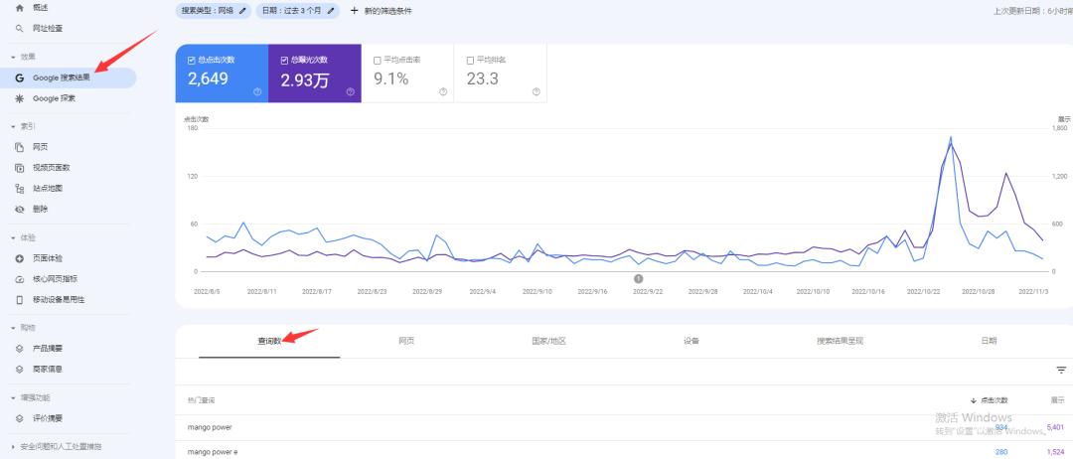
Task: Add 新的筛选条件 filter
Action: 381,11
